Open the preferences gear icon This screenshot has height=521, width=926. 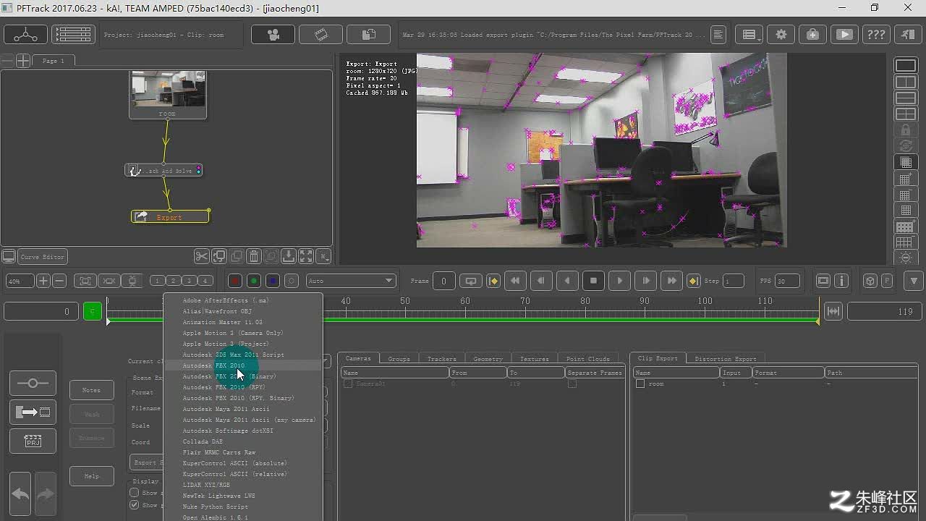(x=781, y=34)
